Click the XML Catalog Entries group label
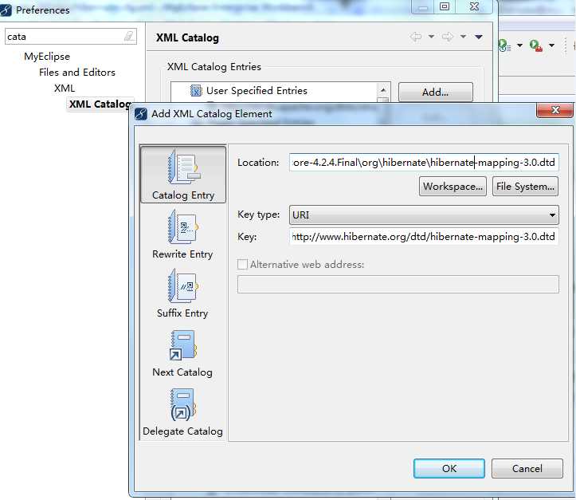This screenshot has height=500, width=576. (x=214, y=67)
